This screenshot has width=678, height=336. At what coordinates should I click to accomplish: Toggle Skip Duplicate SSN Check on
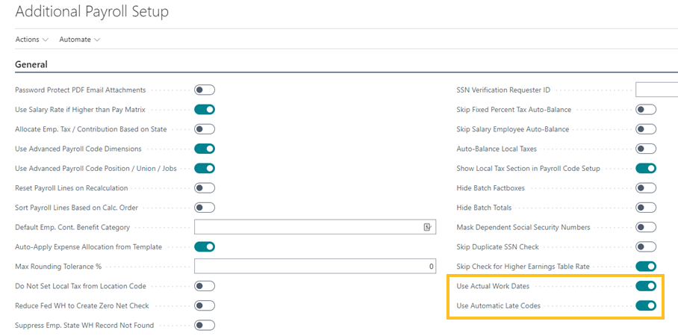point(646,247)
